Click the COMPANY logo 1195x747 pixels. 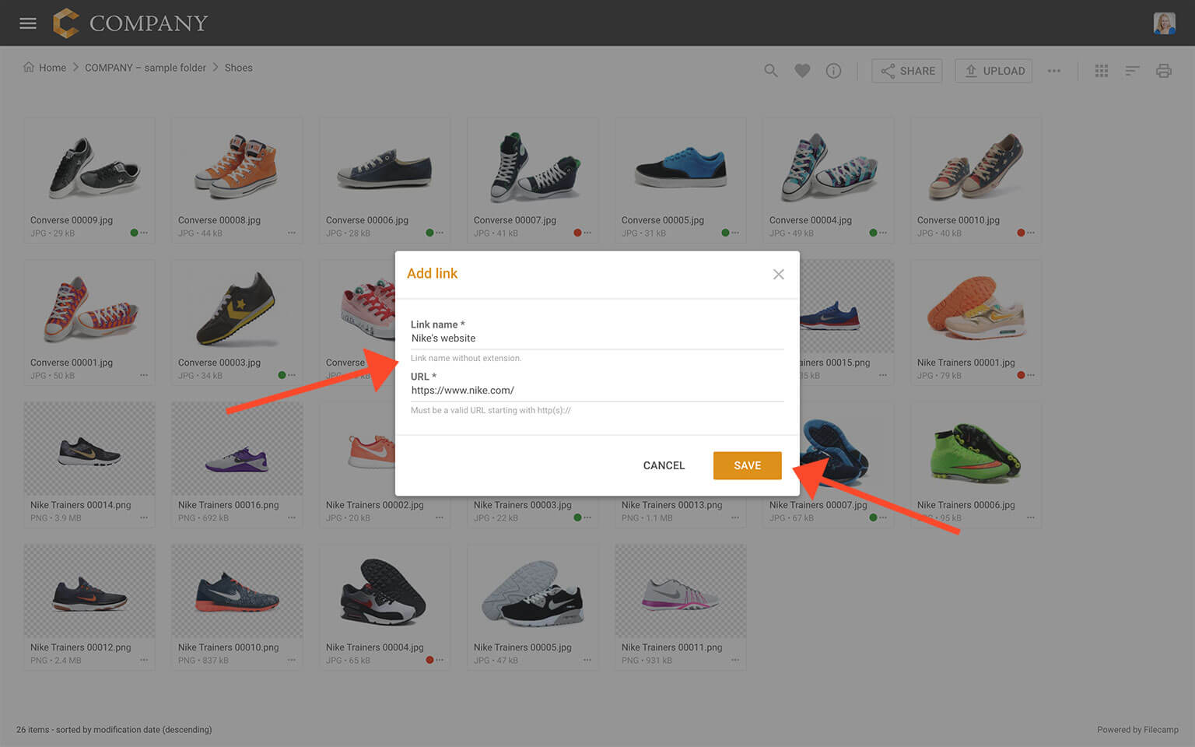130,23
